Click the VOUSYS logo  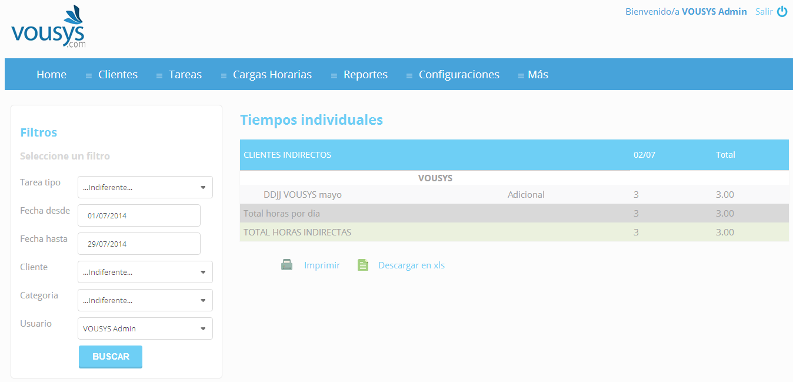[48, 27]
